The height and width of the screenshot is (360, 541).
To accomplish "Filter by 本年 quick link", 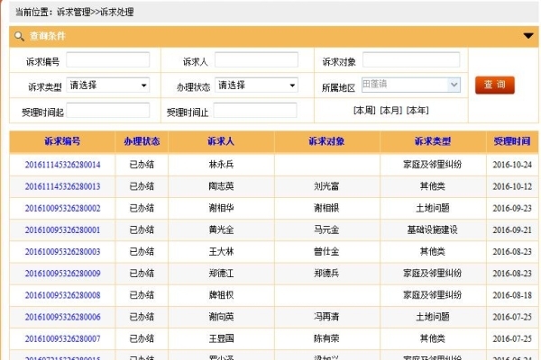I will point(417,111).
